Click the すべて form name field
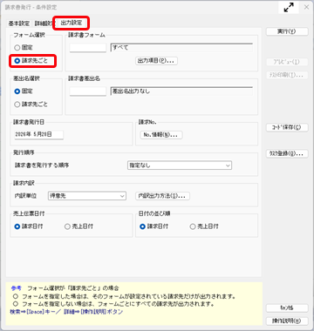The width and height of the screenshot is (314, 331). [181, 48]
